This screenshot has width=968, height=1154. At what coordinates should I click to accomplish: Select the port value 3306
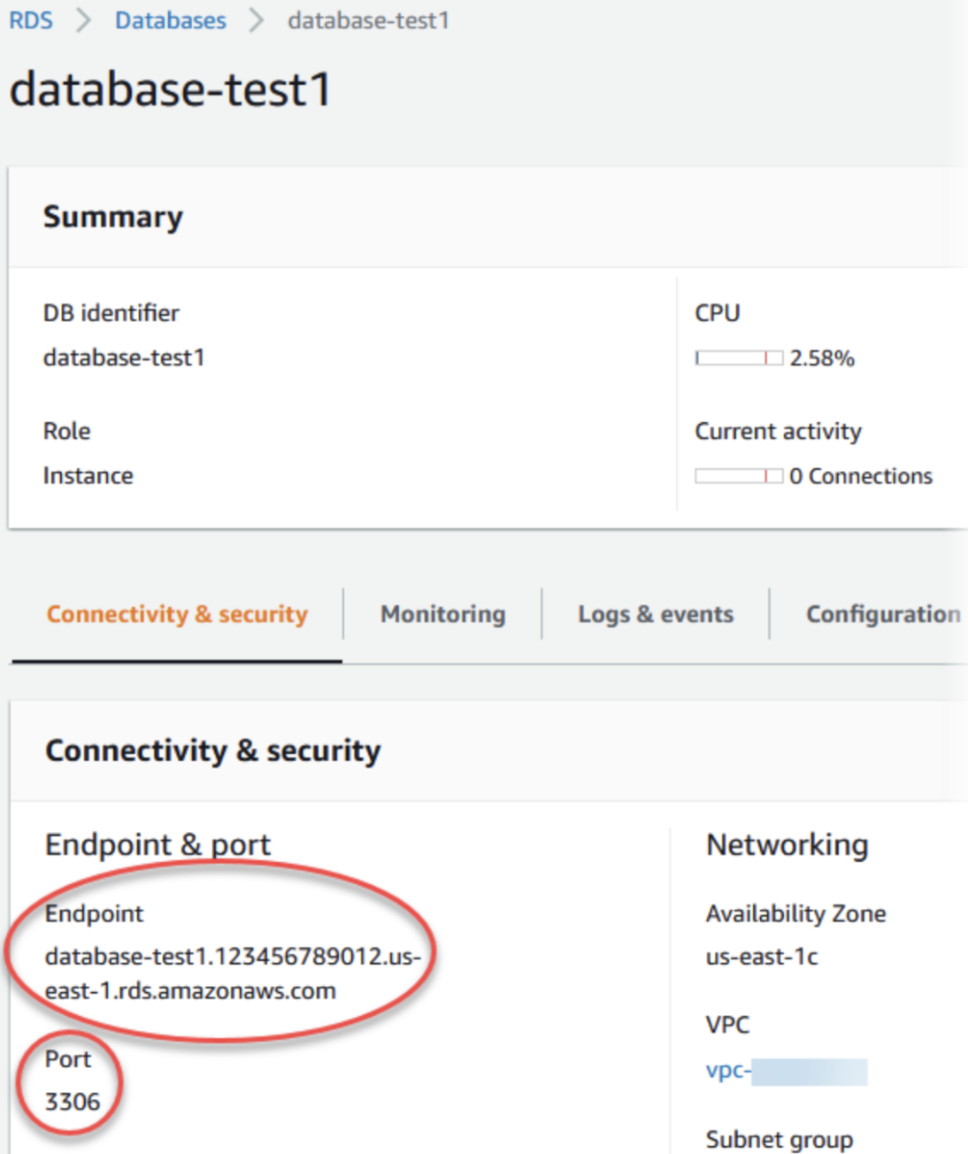click(x=73, y=1102)
